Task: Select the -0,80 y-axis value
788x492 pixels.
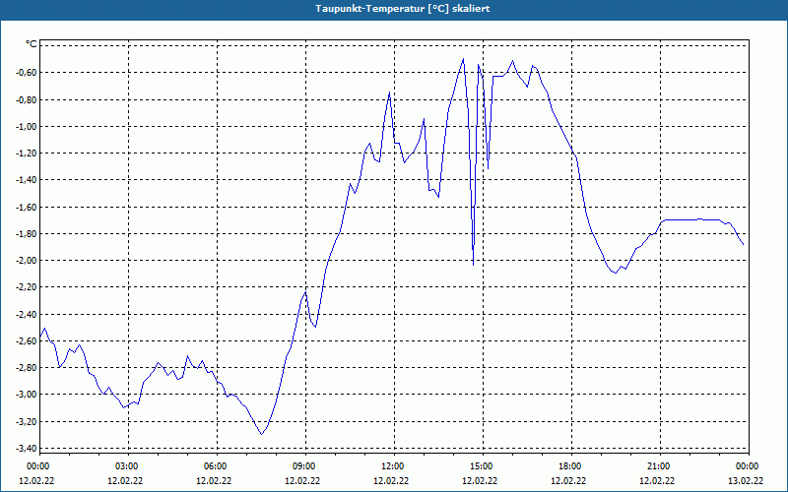Action: coord(27,99)
